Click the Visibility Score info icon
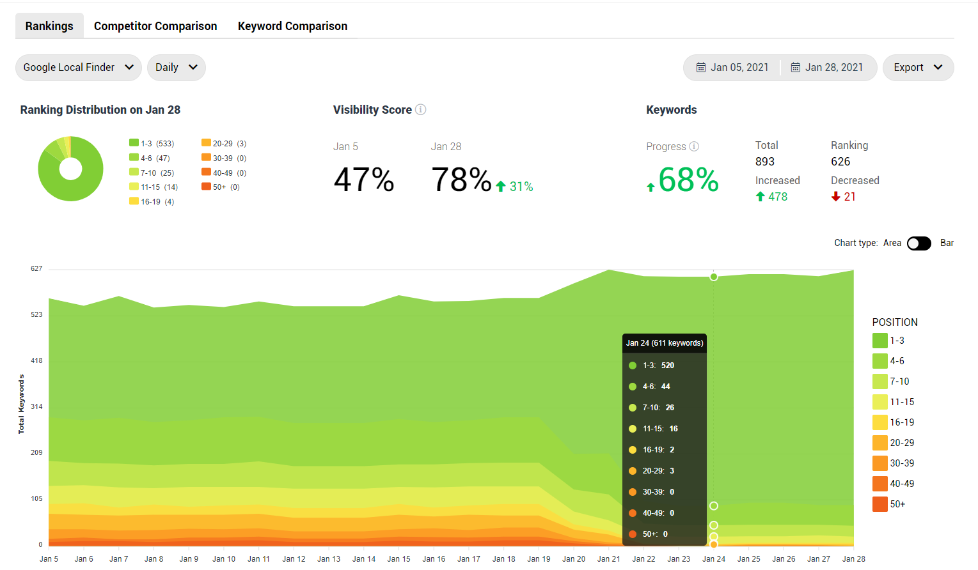Image resolution: width=978 pixels, height=570 pixels. point(420,110)
